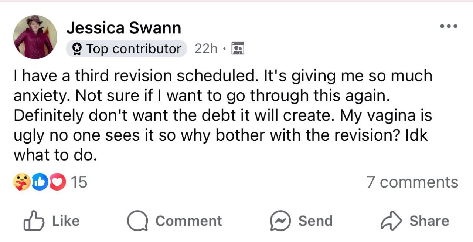
Task: Open Jessica Swann's profile picture
Action: (35, 37)
